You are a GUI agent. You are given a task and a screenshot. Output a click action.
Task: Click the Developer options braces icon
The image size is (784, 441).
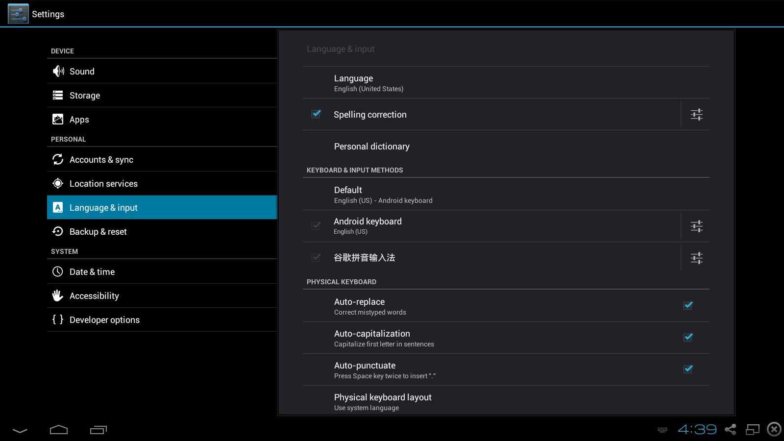pos(58,319)
